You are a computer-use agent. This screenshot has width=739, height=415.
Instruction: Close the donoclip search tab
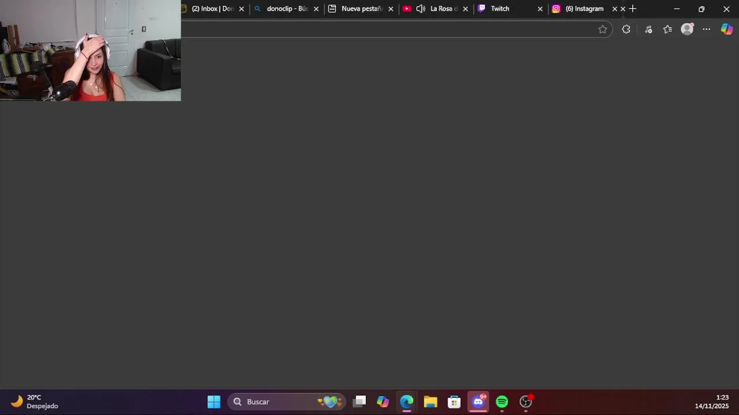click(x=316, y=9)
